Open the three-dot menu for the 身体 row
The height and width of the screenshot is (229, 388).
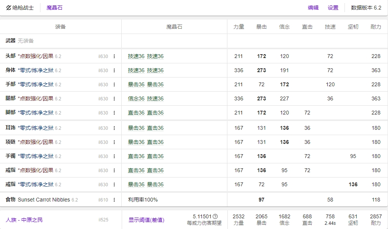tap(114, 71)
